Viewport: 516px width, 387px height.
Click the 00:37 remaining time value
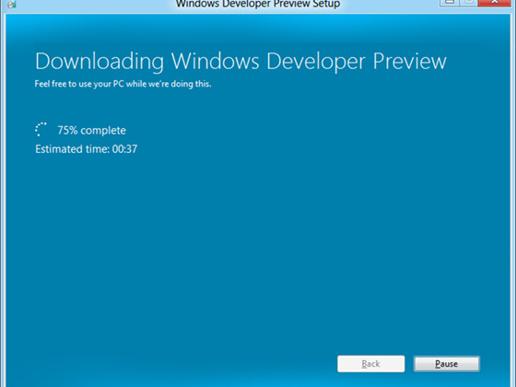pos(124,149)
